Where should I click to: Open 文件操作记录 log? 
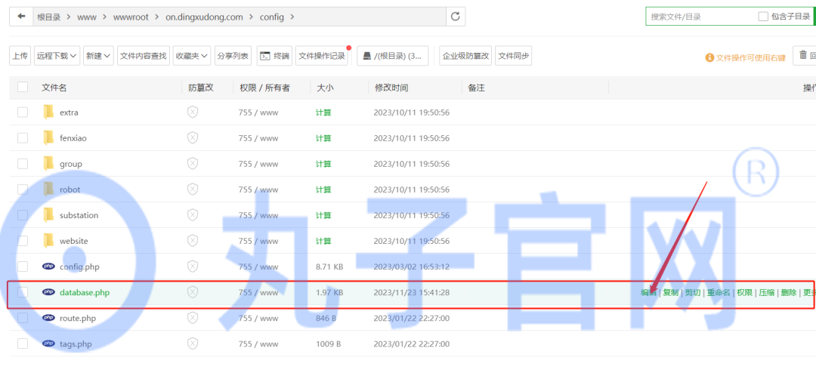[322, 56]
